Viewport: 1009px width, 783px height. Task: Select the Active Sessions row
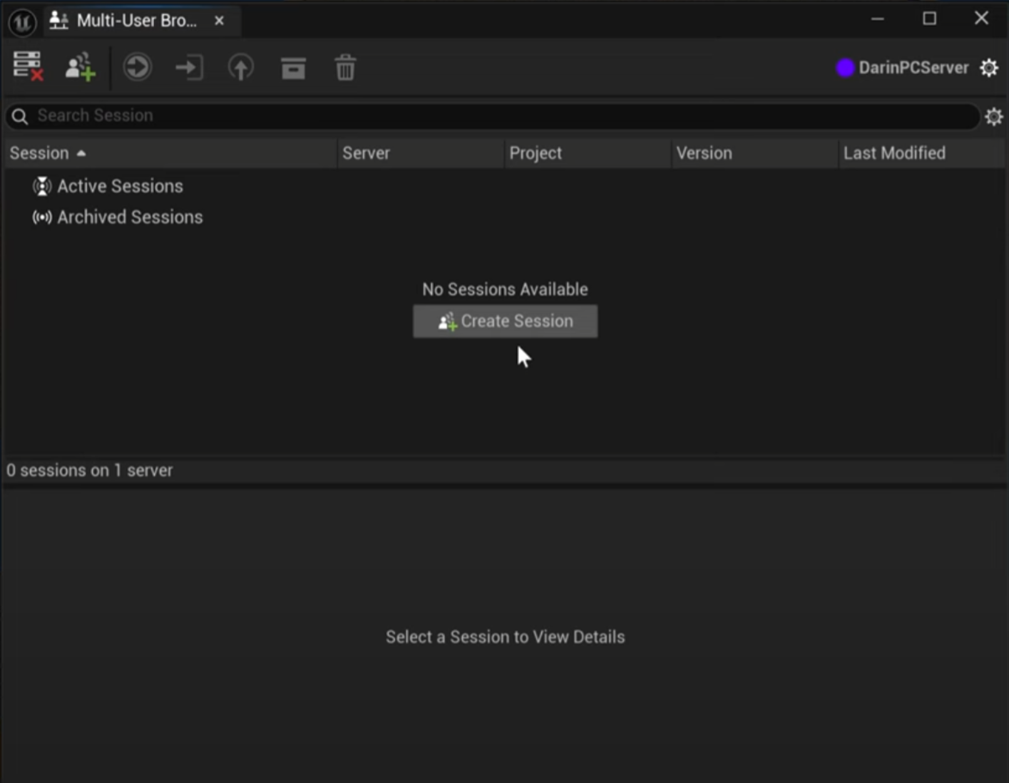(x=504, y=186)
